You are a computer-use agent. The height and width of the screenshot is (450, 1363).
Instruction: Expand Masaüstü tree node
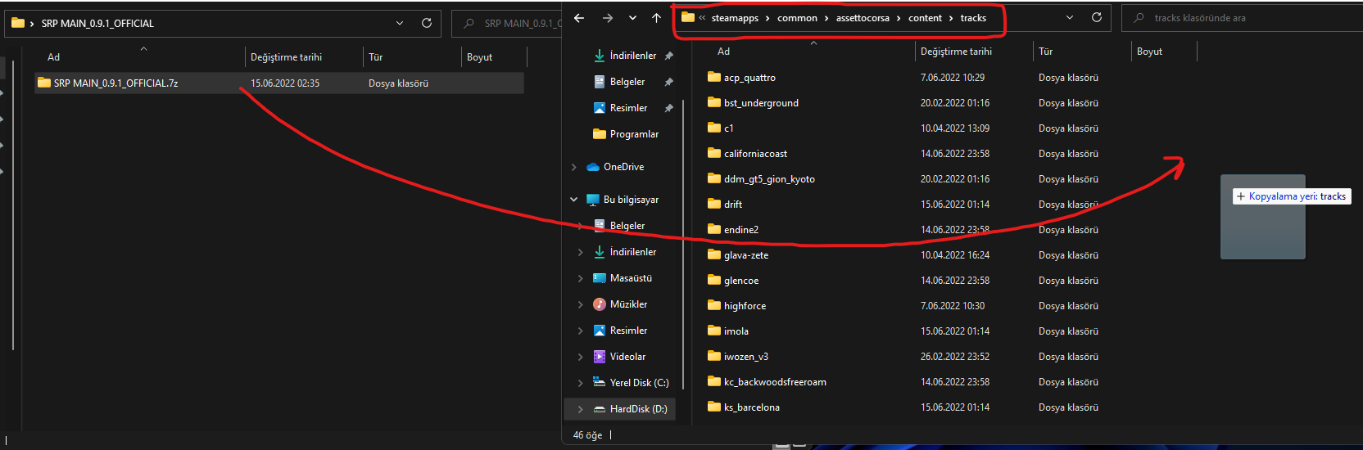pos(580,278)
